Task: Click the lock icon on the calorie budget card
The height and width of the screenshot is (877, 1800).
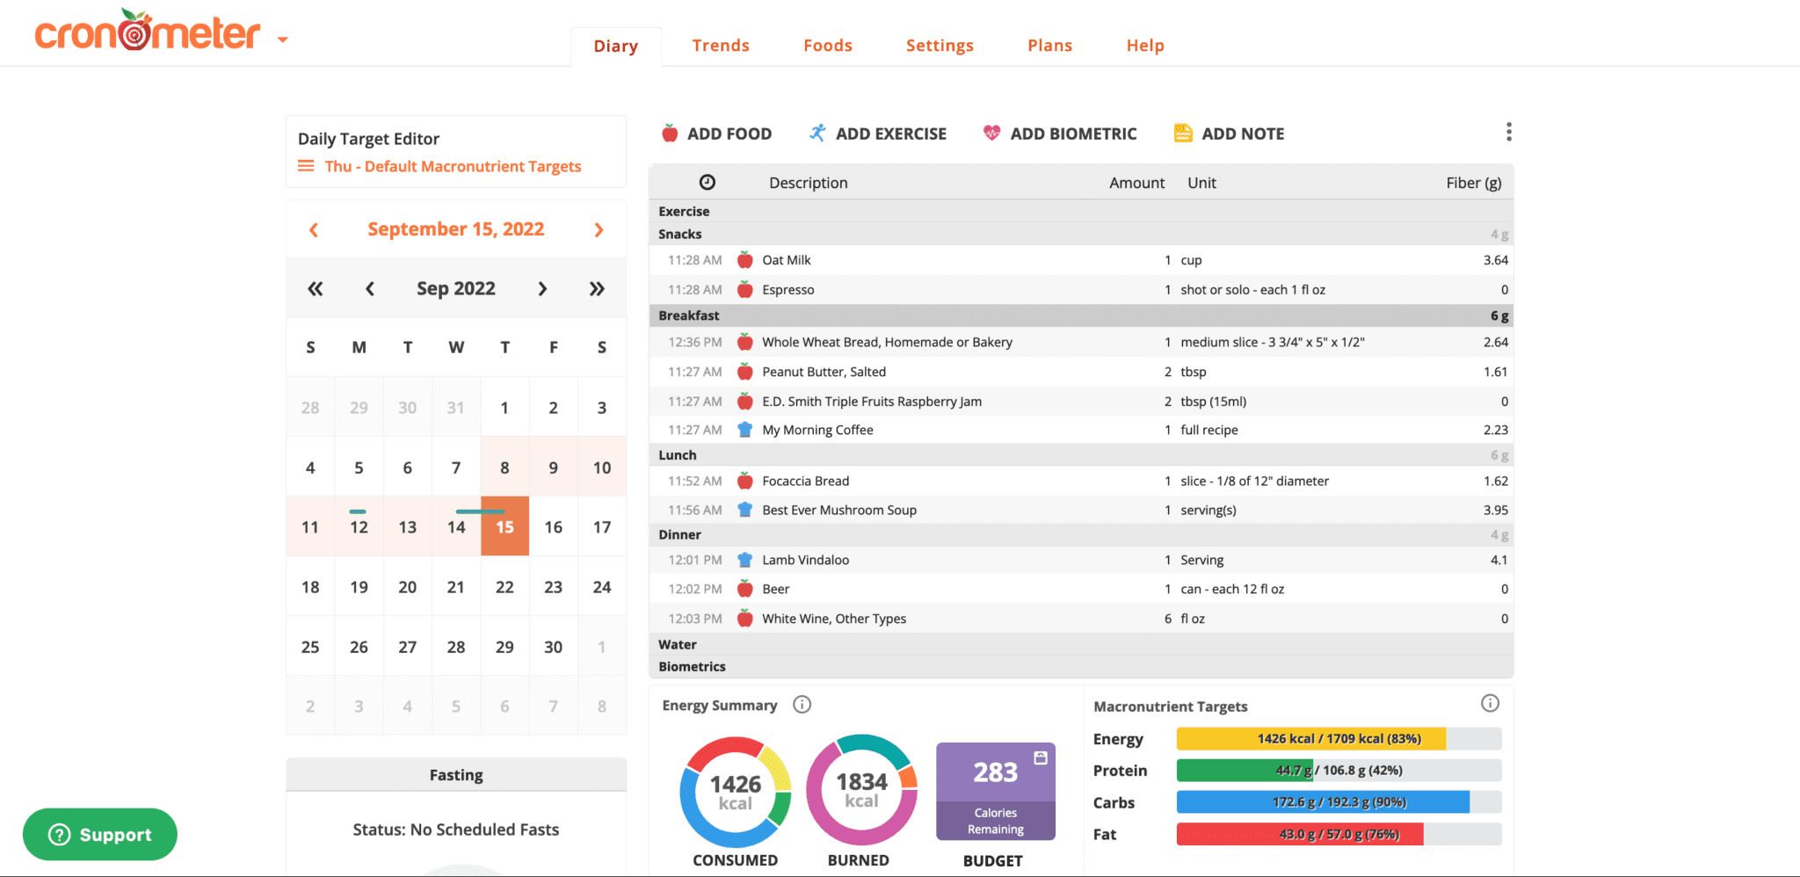Action: (1041, 757)
